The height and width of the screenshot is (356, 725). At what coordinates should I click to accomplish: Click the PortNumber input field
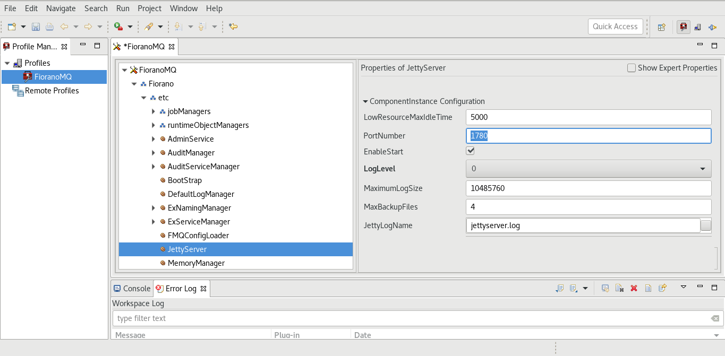588,136
